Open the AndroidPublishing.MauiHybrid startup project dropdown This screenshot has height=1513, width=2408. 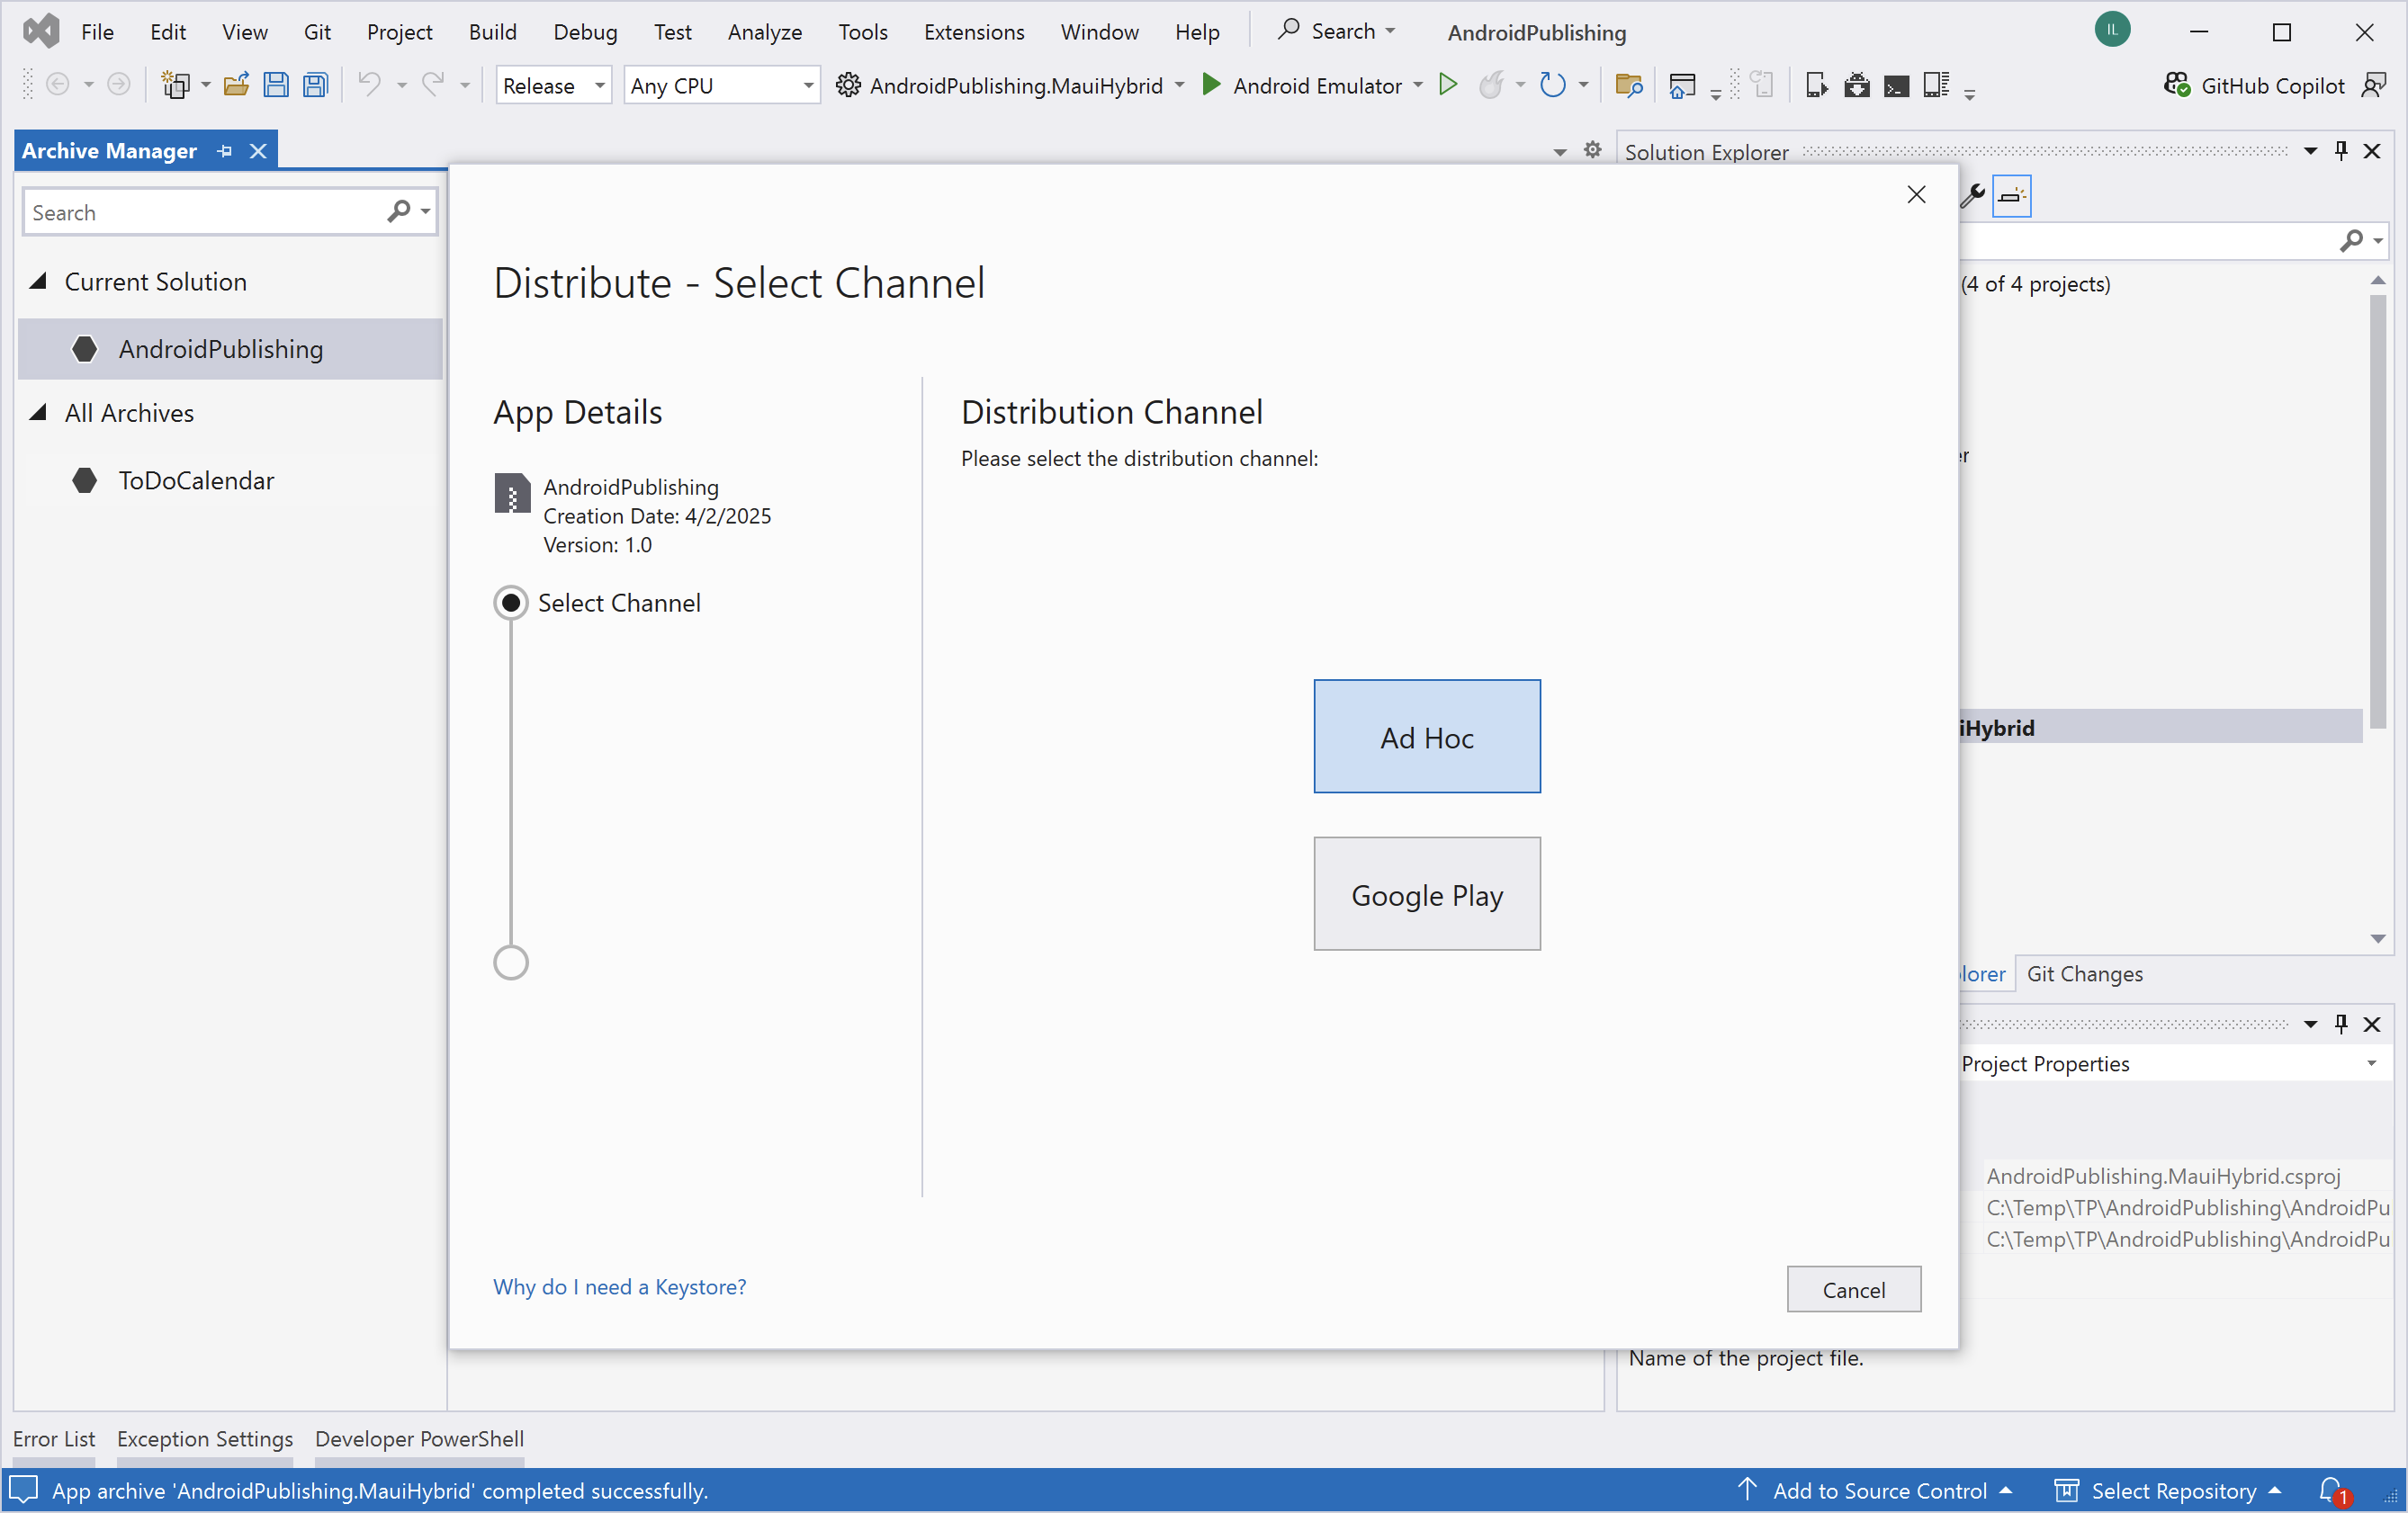[x=1180, y=86]
